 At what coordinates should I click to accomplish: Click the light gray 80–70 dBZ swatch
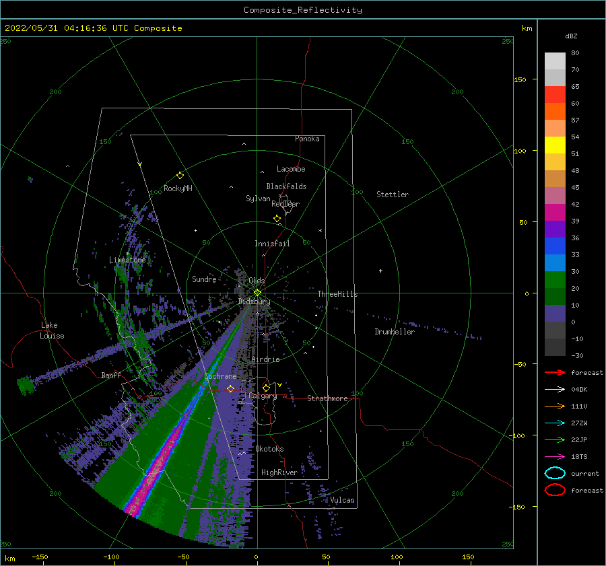pyautogui.click(x=555, y=61)
